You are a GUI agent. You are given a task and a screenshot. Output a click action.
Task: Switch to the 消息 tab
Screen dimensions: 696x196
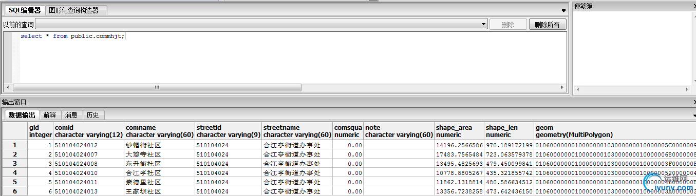(x=71, y=115)
